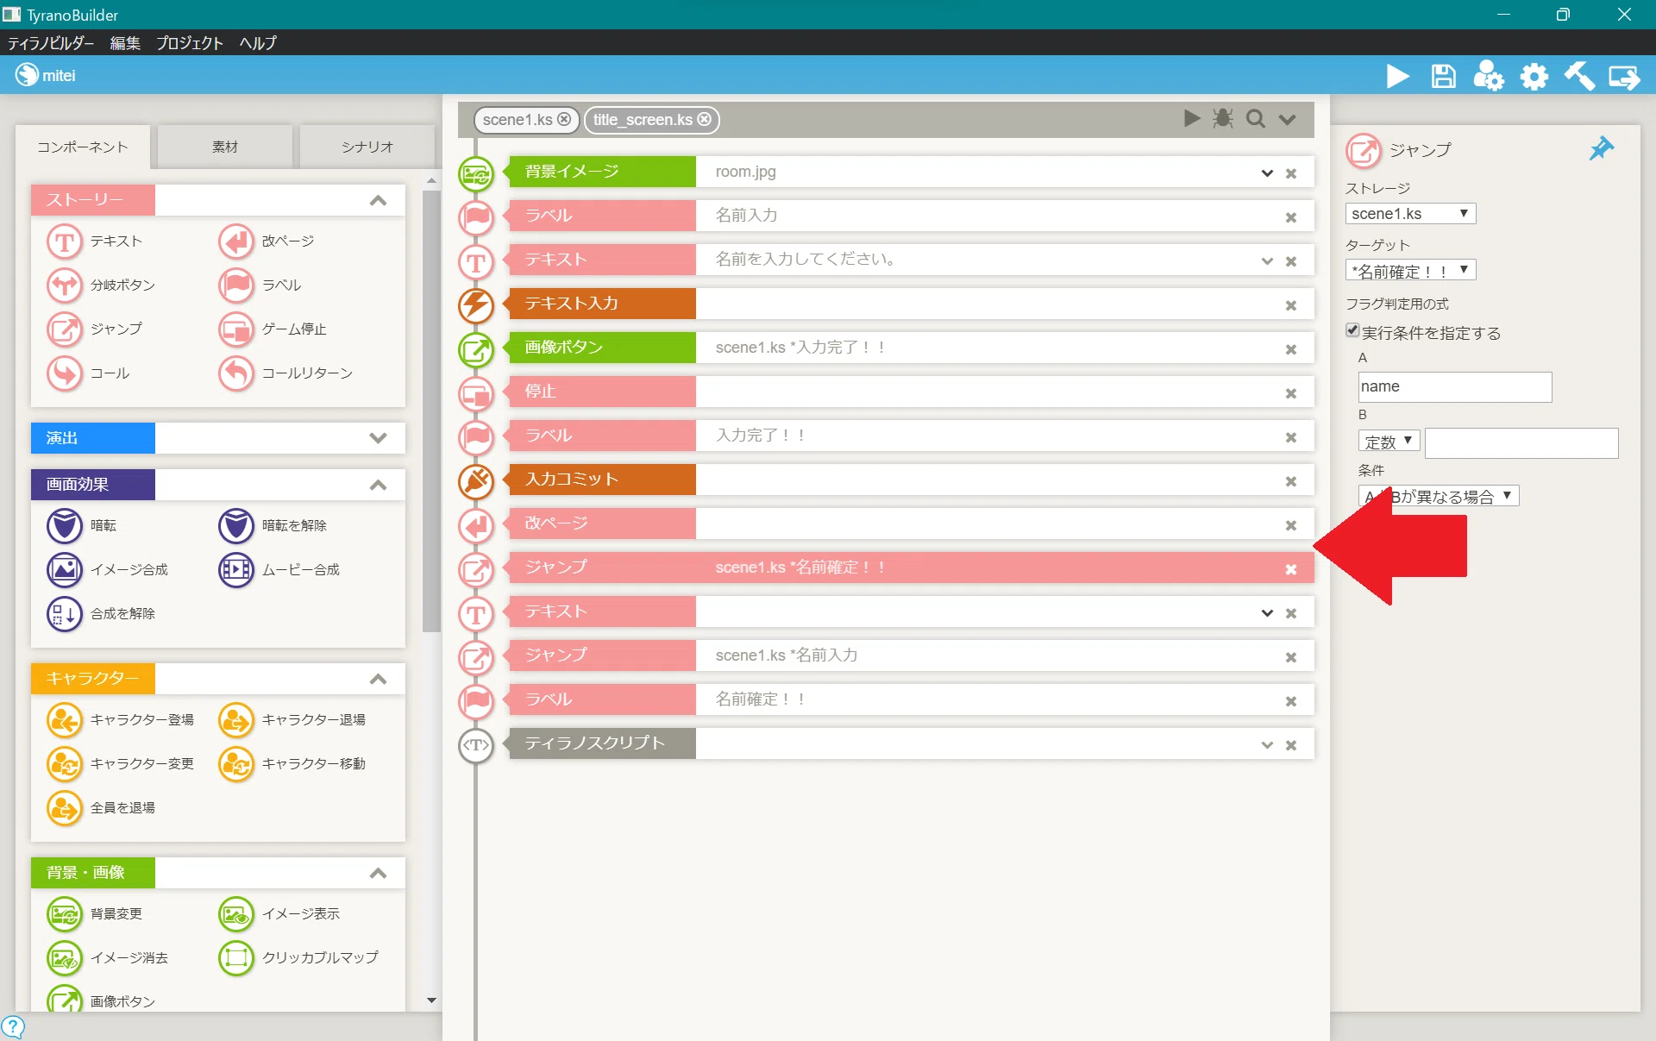Open the character settings icon in top toolbar

pos(1488,77)
